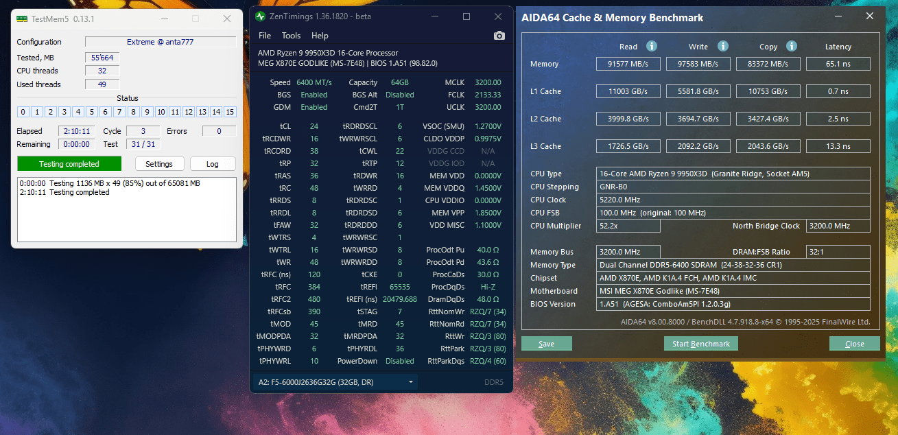Click the GDM Enabled value

pyautogui.click(x=314, y=107)
